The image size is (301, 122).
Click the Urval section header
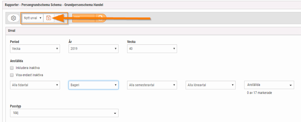point(153,31)
